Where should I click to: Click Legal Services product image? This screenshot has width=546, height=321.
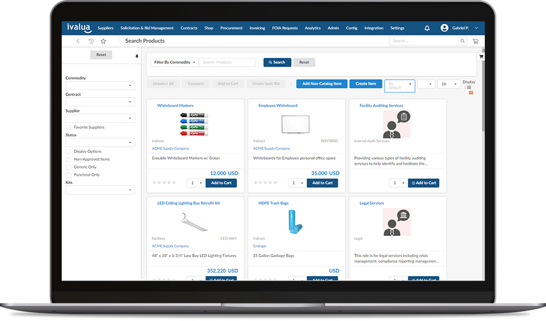click(396, 222)
